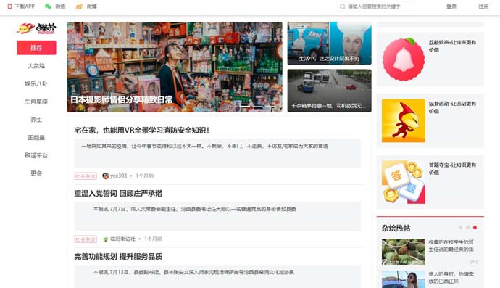Open the yellow 猫扑运动 runner icon
This screenshot has height=288, width=500.
tap(404, 120)
